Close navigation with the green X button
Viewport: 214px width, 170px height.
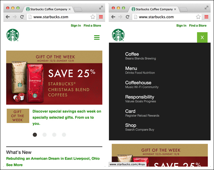[202, 37]
